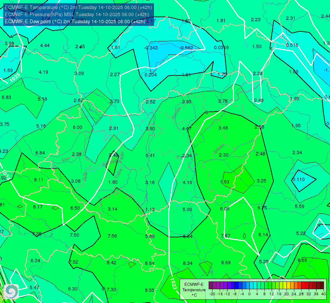Select the ECMWF-E Temperature 2m layer label
This screenshot has height=303, width=330.
point(78,7)
